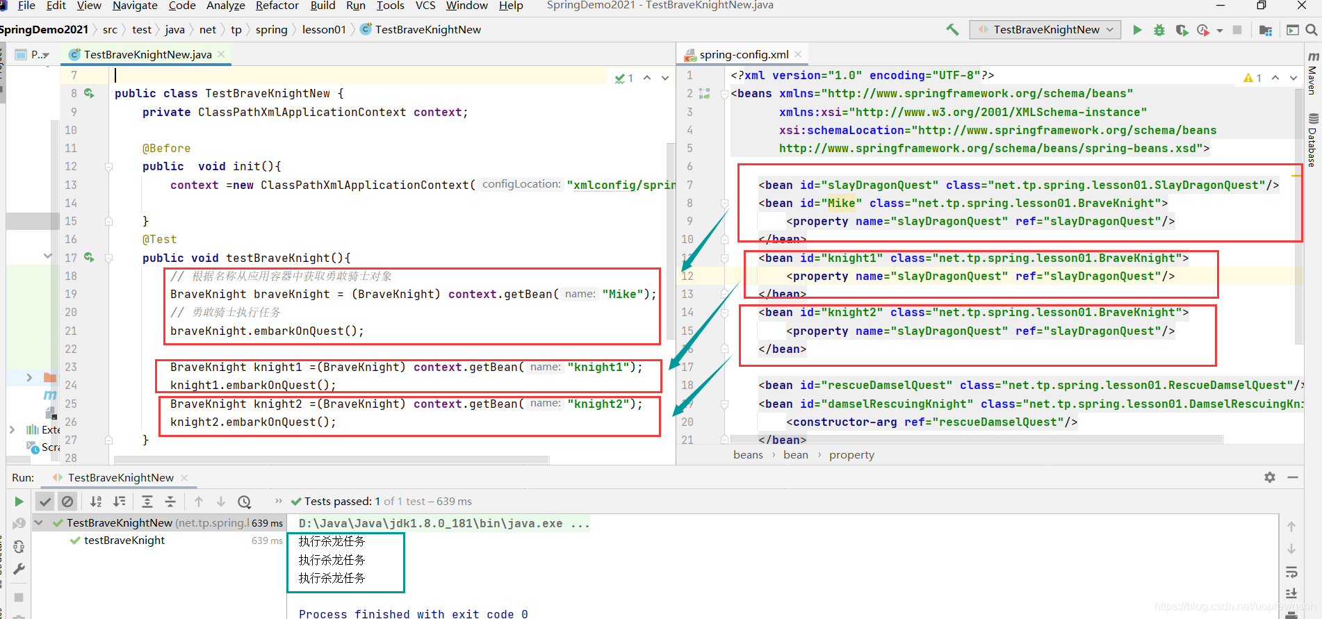Open the TestBraveKnightNew run configuration dropdown
The height and width of the screenshot is (619, 1322).
[x=1045, y=30]
